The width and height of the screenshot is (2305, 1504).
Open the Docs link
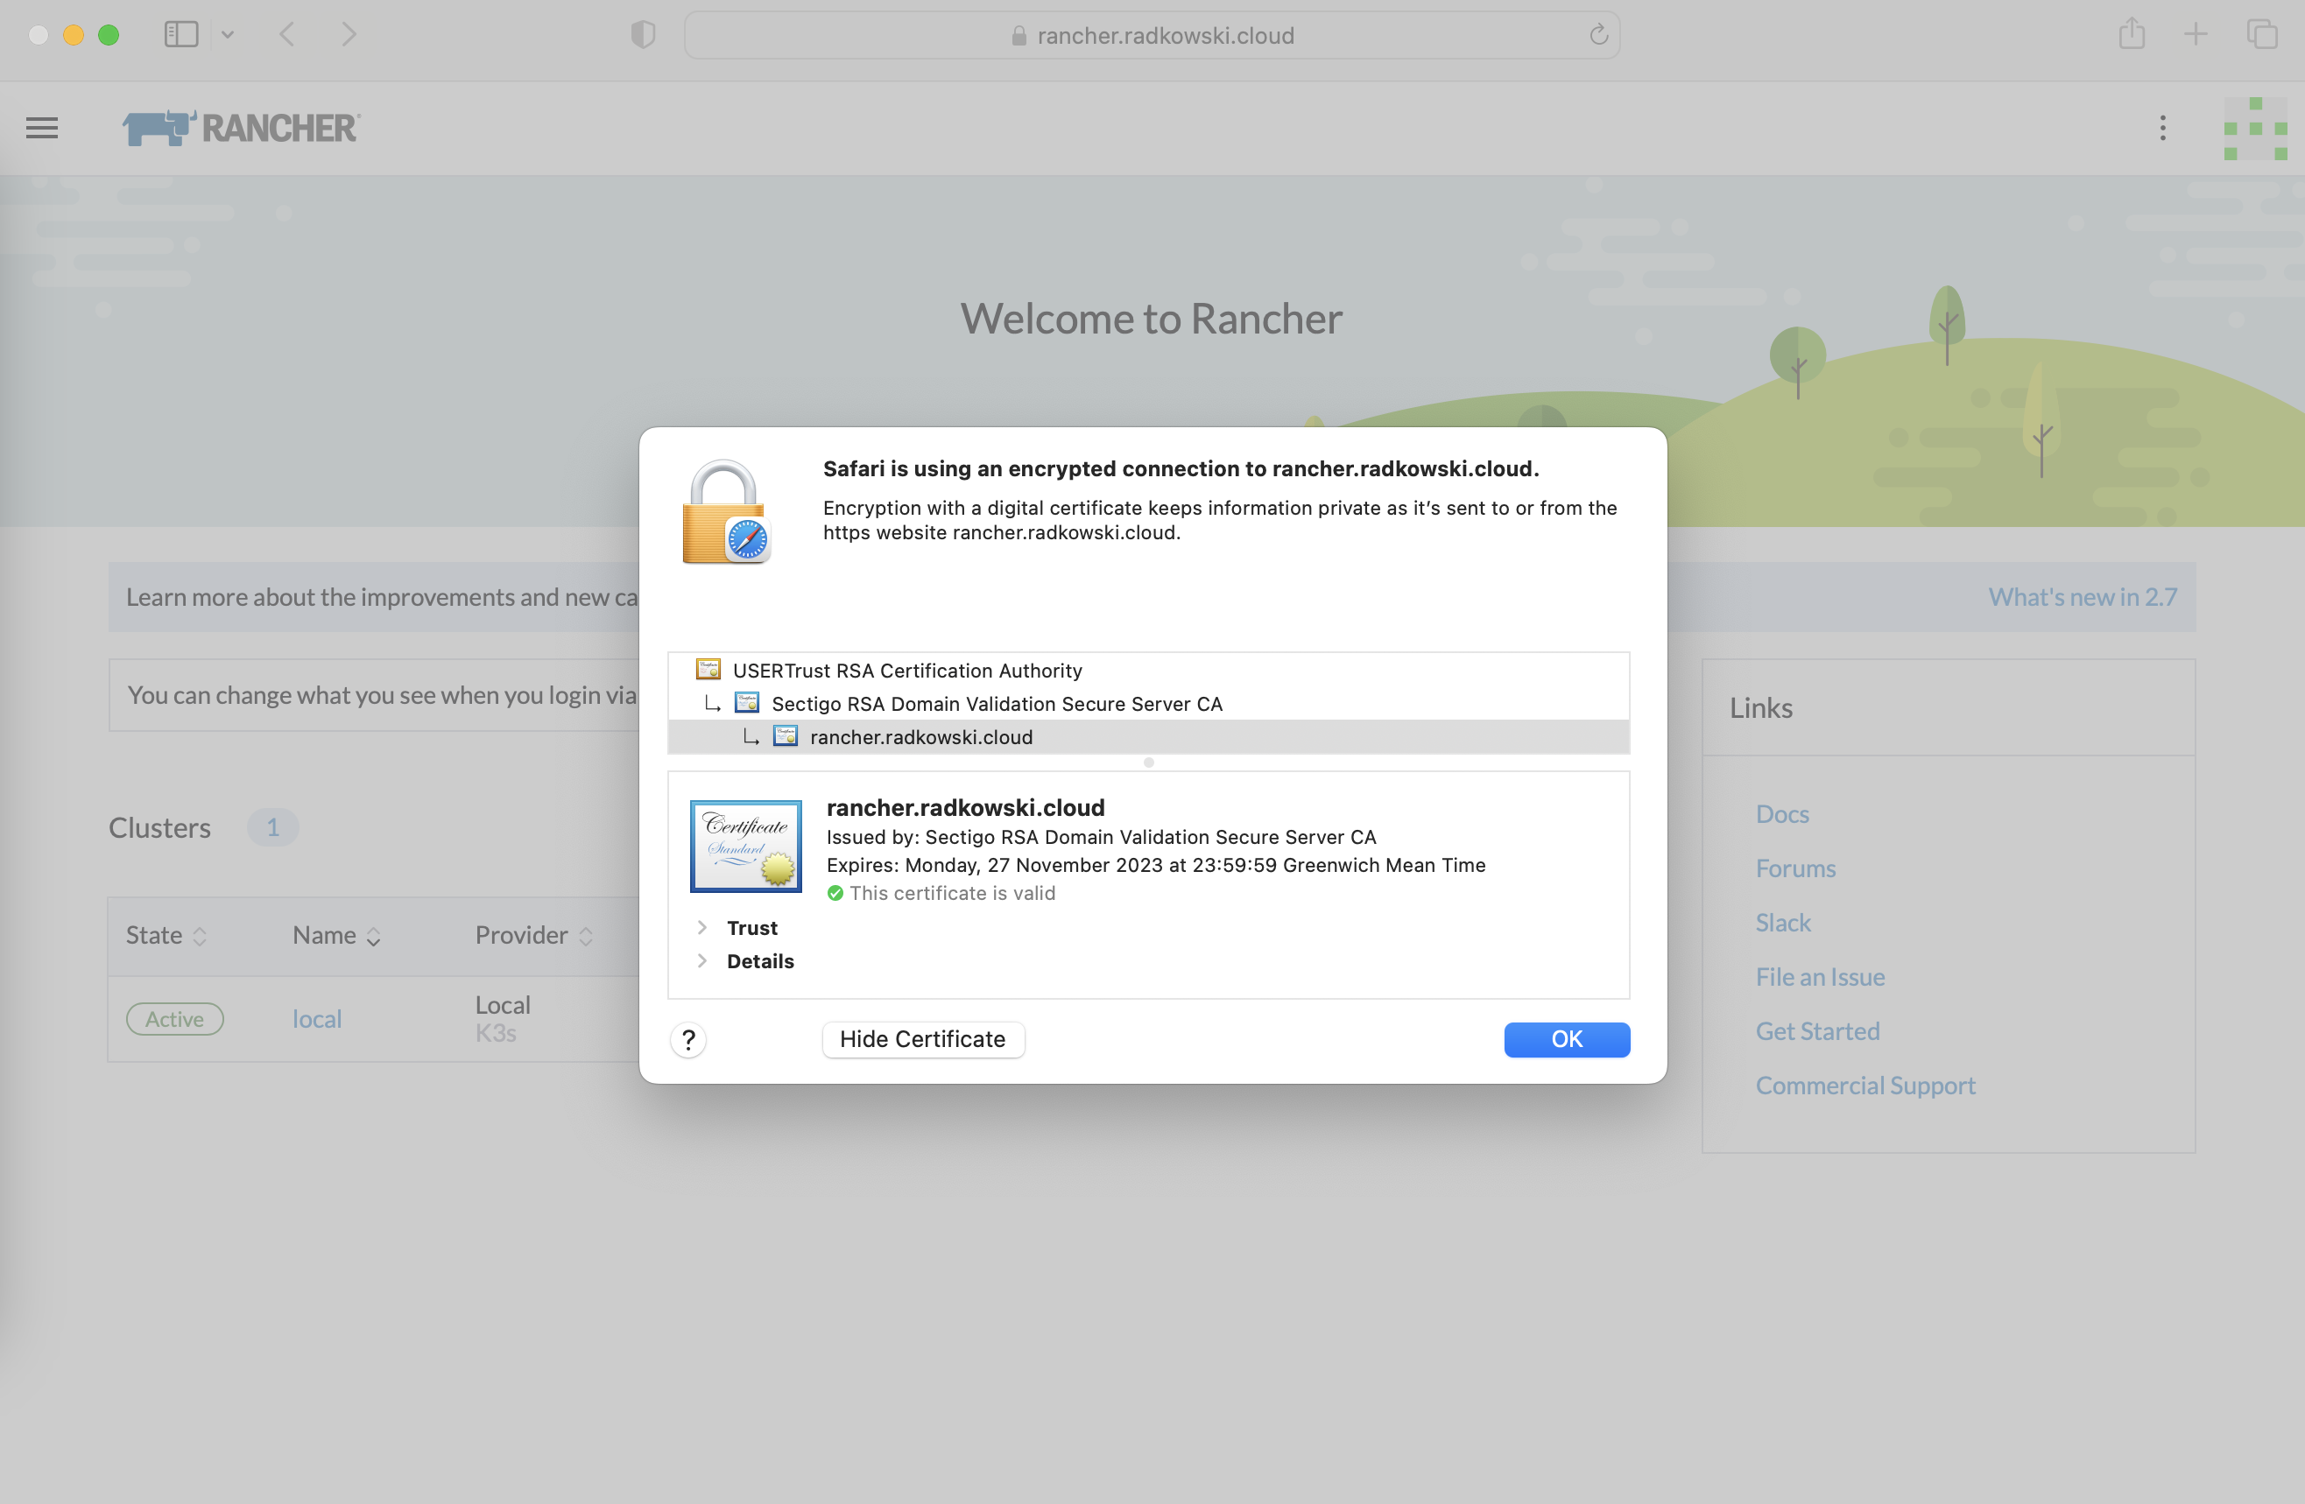coord(1782,814)
